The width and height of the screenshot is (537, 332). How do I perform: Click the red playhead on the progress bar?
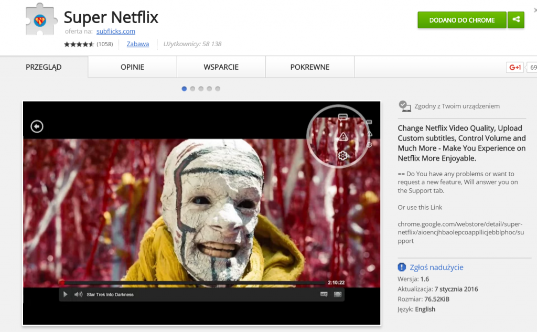pyautogui.click(x=62, y=283)
